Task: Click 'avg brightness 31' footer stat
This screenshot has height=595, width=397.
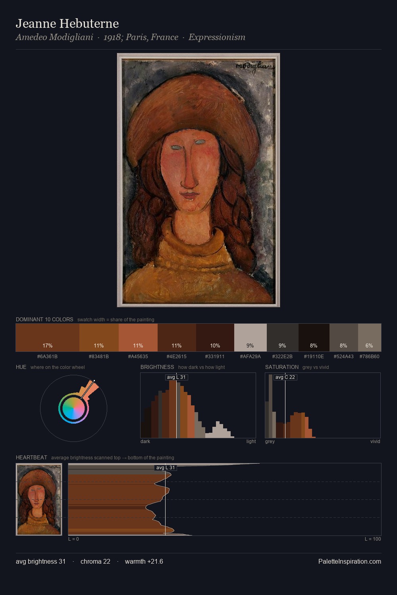Action: (41, 561)
